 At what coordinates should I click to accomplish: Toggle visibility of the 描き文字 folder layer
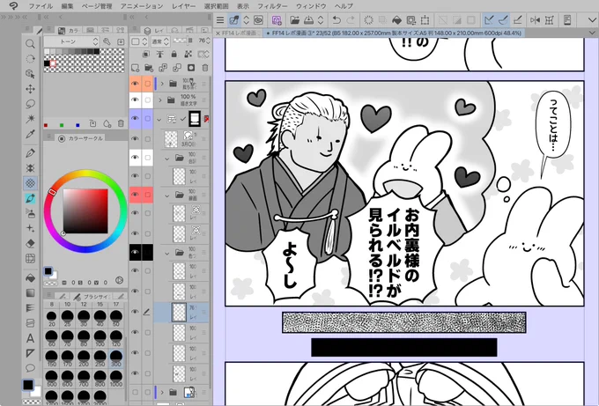pyautogui.click(x=135, y=100)
